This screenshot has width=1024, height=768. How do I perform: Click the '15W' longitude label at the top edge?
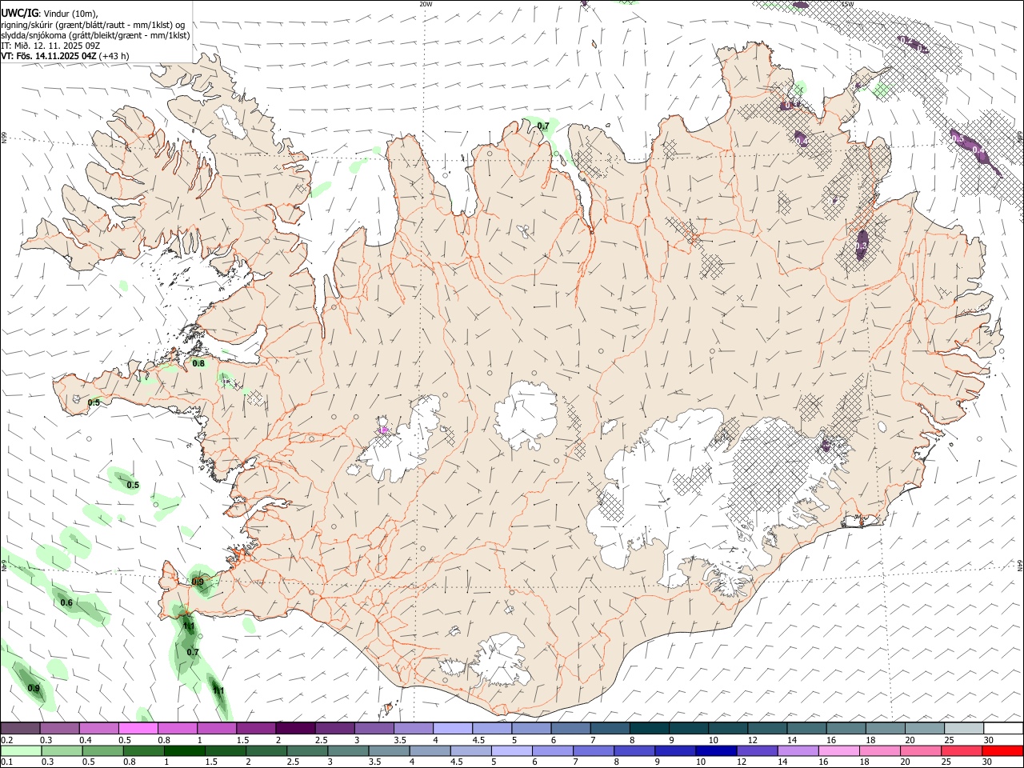pos(848,4)
